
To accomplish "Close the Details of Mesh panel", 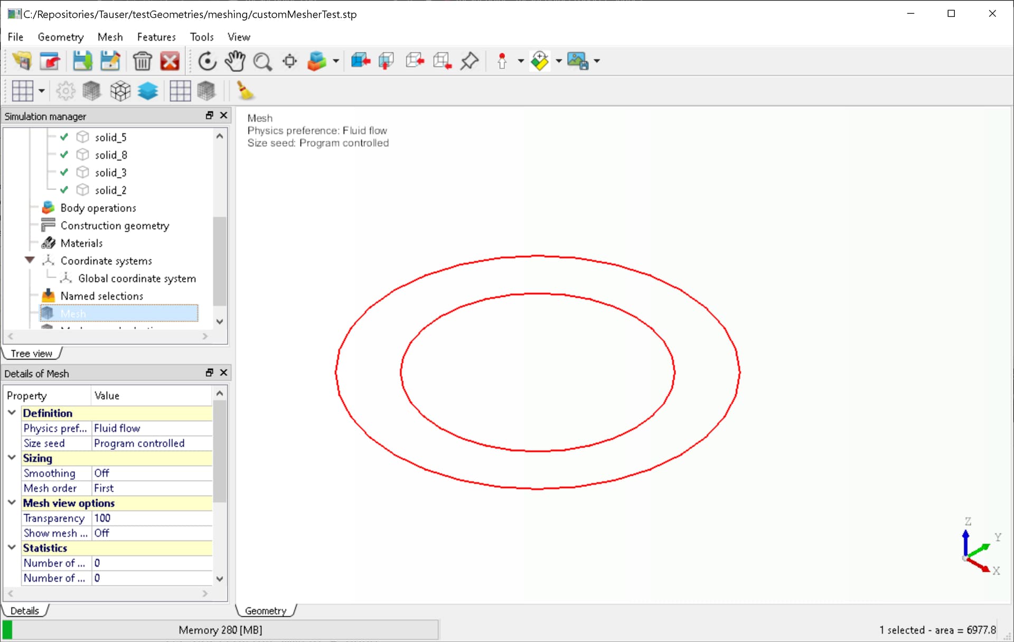I will click(x=223, y=372).
